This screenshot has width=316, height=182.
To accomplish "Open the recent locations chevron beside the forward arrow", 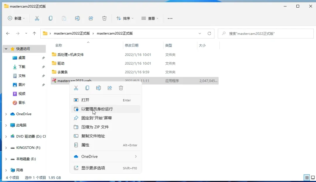I will click(26, 33).
